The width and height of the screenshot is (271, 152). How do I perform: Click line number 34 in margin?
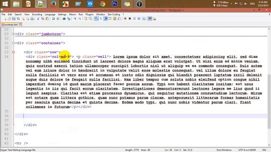point(6,57)
